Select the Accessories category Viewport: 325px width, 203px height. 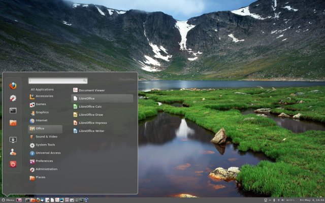(44, 96)
